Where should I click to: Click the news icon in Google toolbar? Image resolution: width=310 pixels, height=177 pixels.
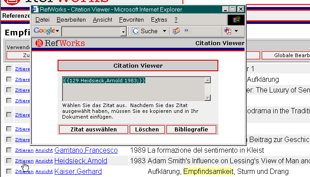click(176, 31)
